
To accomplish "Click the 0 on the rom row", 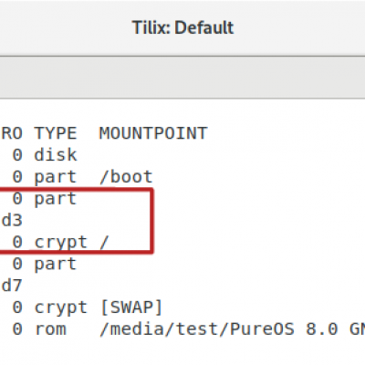I will pyautogui.click(x=17, y=329).
